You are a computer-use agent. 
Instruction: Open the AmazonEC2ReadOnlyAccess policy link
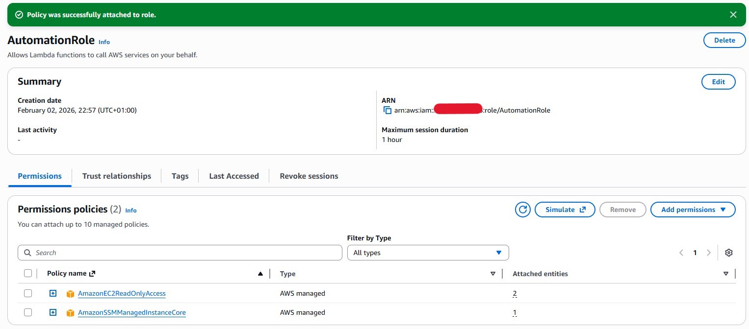[x=122, y=293]
